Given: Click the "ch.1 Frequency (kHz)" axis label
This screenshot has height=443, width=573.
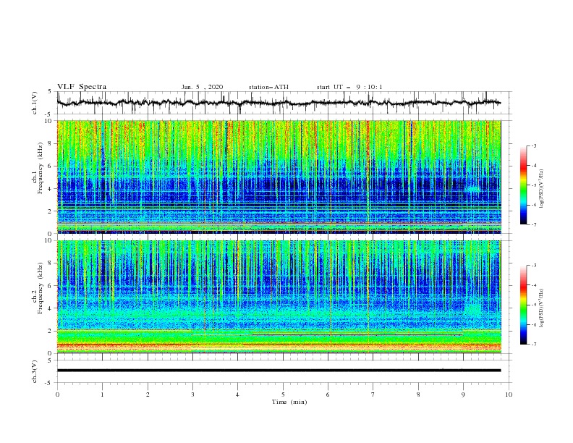Looking at the screenshot, I should tap(38, 167).
